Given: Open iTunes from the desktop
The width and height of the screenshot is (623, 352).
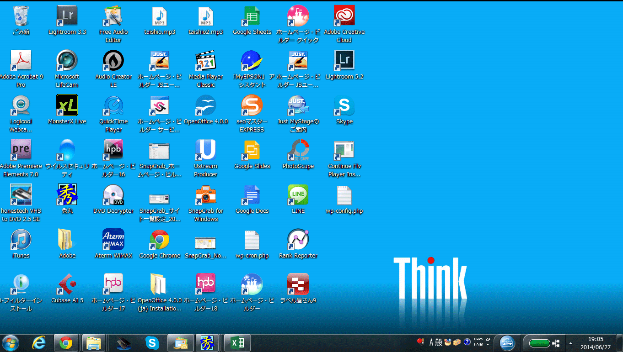Looking at the screenshot, I should [x=21, y=244].
